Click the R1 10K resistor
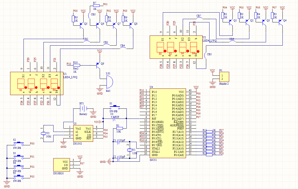This screenshot has width=298, height=189. pos(119,128)
